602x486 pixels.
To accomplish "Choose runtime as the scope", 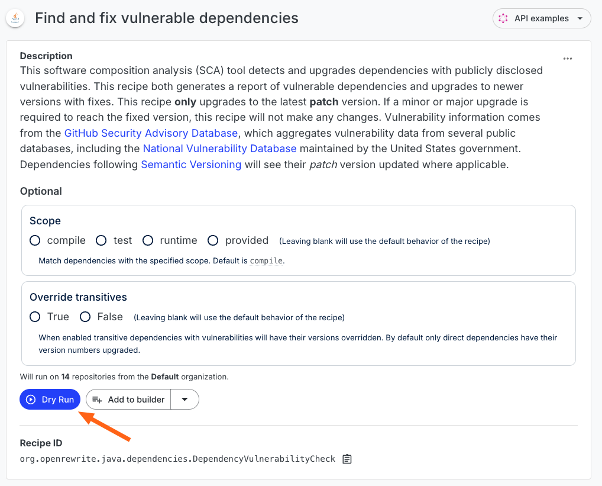I will click(148, 240).
